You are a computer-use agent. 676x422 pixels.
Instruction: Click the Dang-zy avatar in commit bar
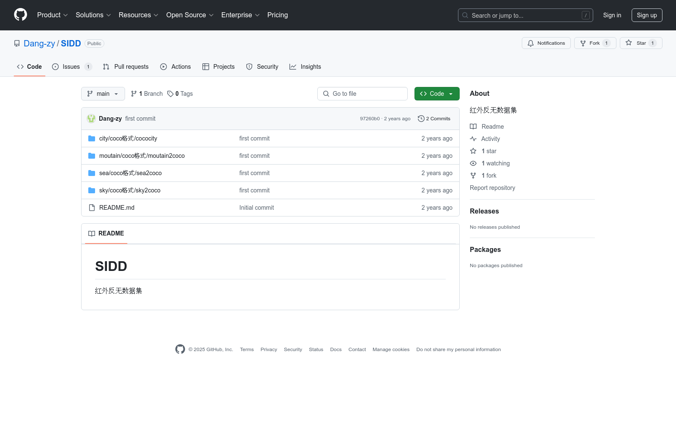coord(91,119)
